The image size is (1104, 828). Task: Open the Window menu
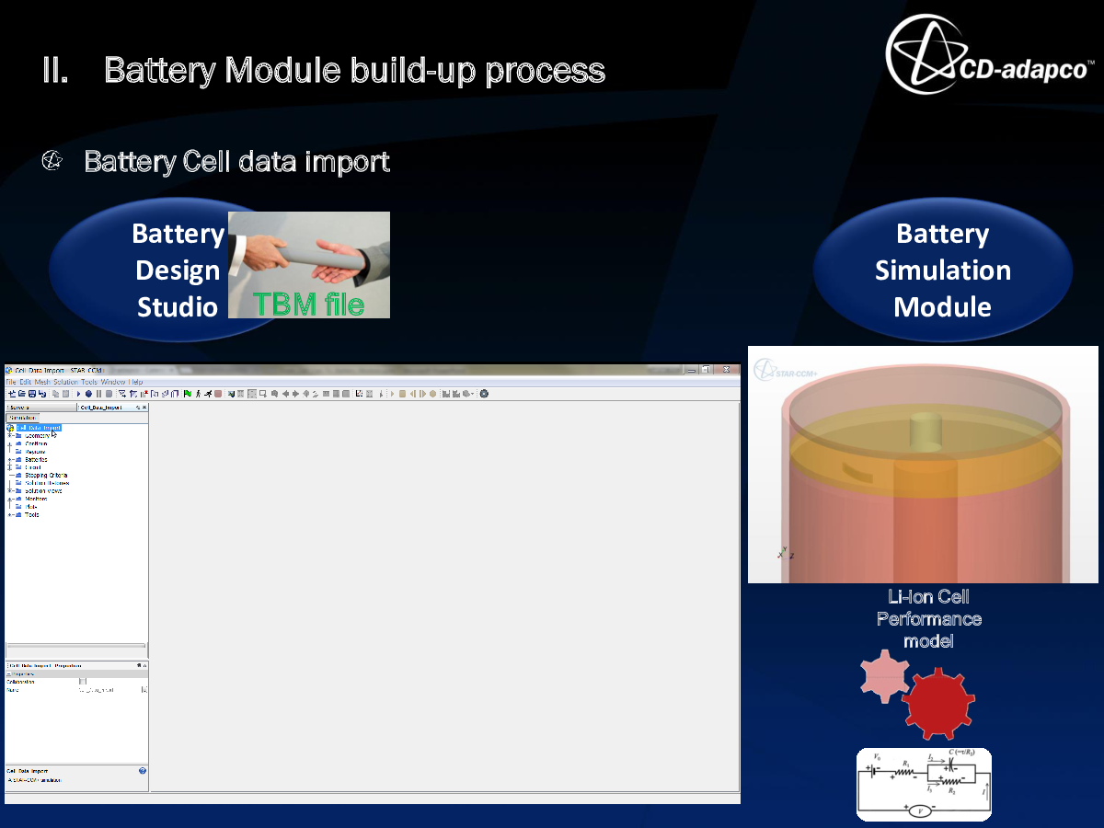pos(113,382)
